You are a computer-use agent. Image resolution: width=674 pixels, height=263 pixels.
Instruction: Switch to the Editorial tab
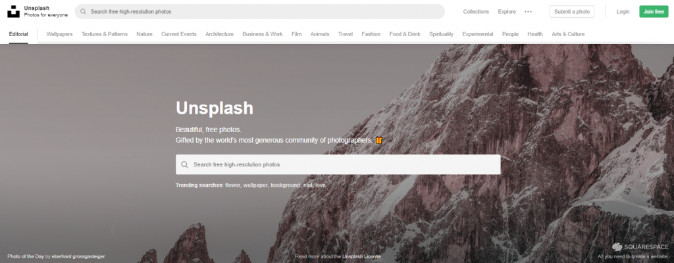(18, 34)
